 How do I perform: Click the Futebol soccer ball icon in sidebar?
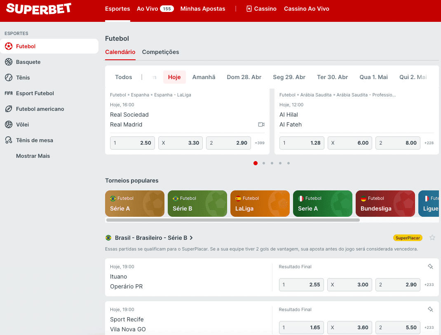point(9,46)
